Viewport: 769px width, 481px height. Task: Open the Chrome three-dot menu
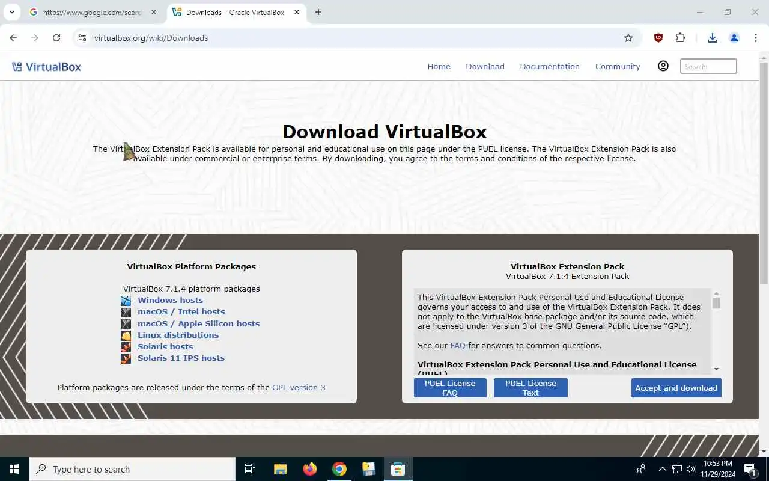pos(755,38)
